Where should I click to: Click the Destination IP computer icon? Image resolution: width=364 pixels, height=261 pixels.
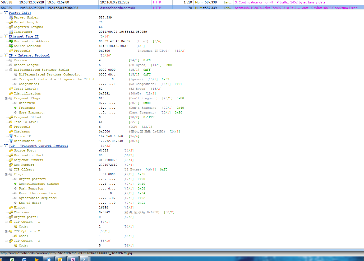(x=11, y=141)
